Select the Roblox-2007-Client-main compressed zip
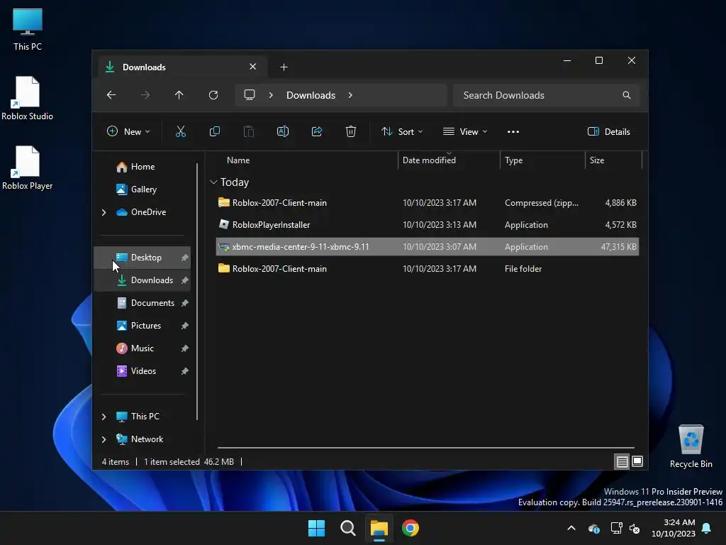The width and height of the screenshot is (726, 545). (428, 203)
